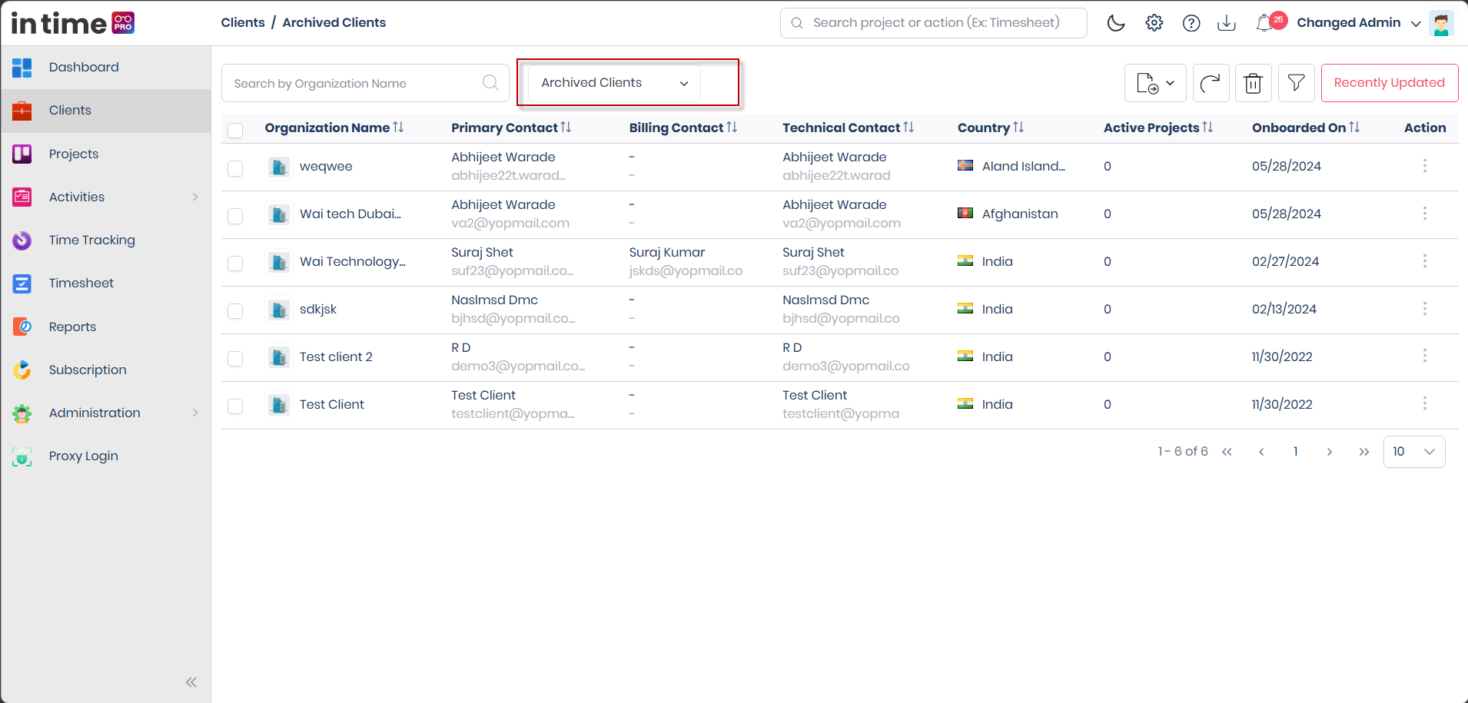The image size is (1468, 703).
Task: Expand the Changed Admin user menu
Action: pyautogui.click(x=1358, y=23)
